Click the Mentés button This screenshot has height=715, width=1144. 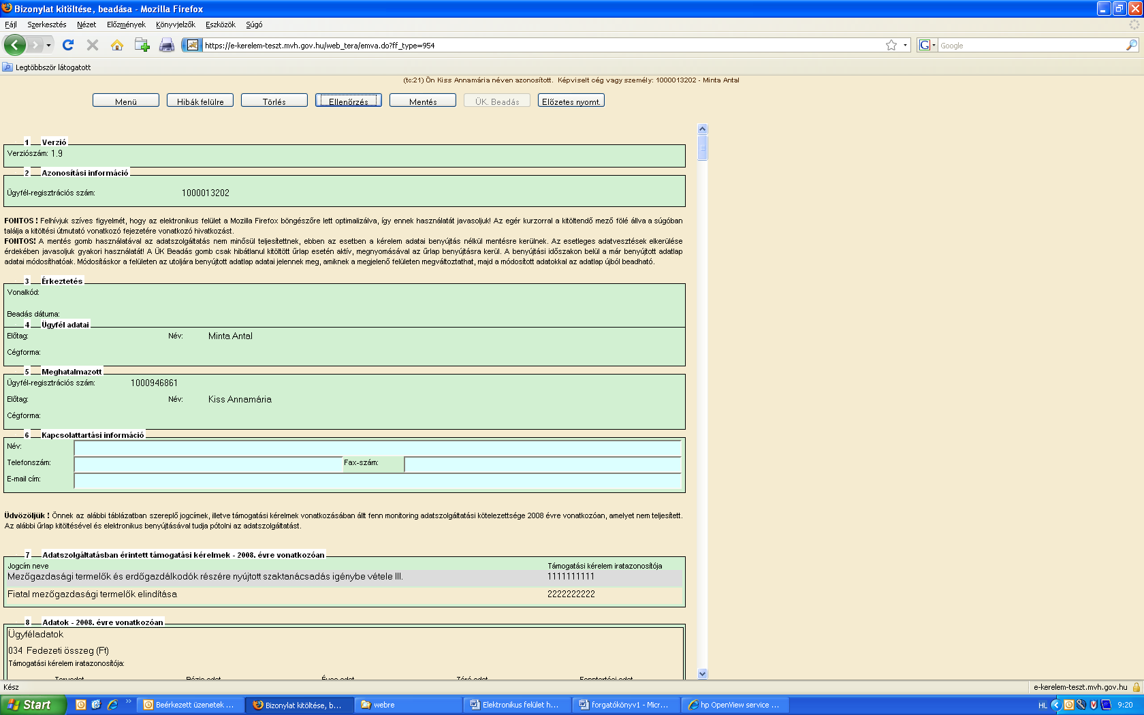pyautogui.click(x=423, y=101)
